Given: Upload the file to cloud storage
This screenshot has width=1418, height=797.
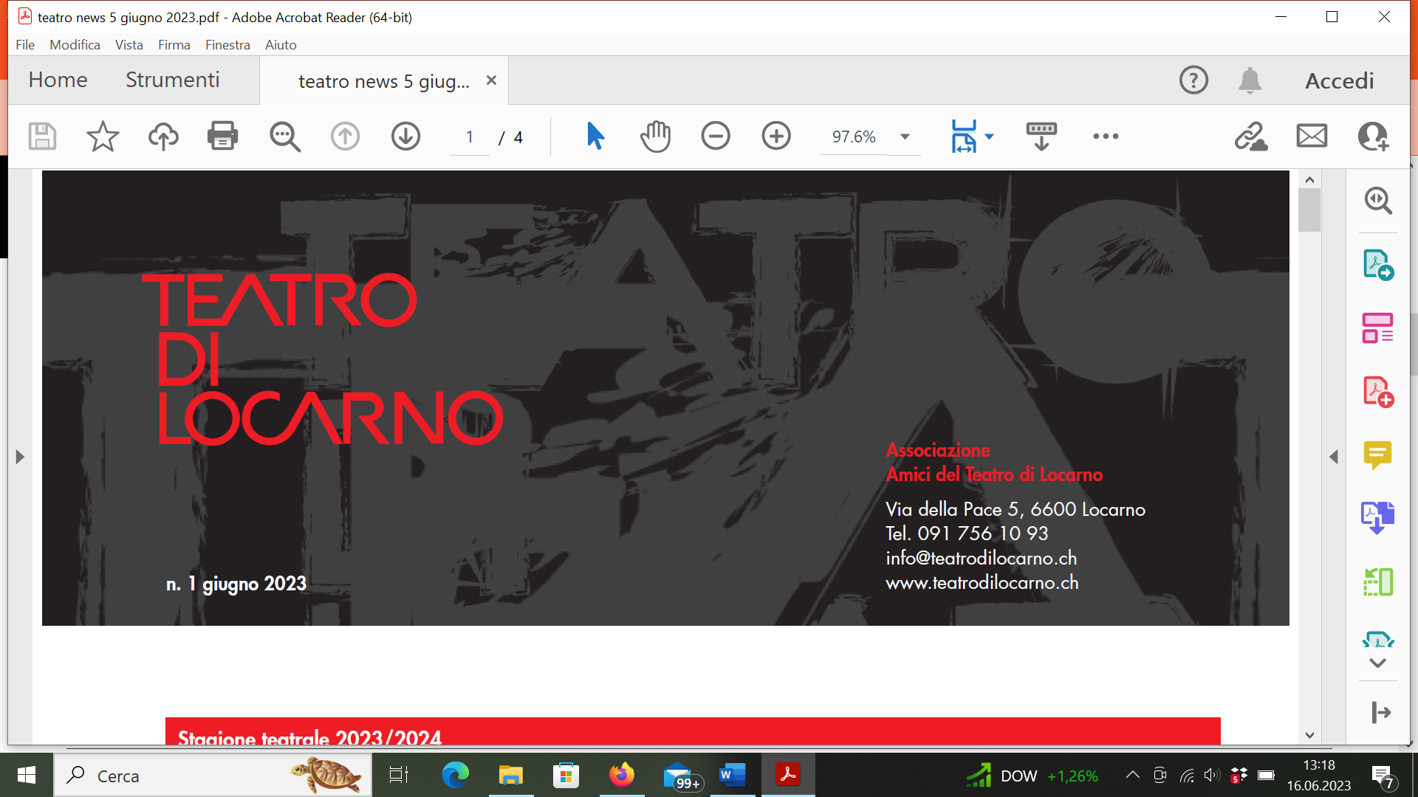Looking at the screenshot, I should click(x=163, y=137).
